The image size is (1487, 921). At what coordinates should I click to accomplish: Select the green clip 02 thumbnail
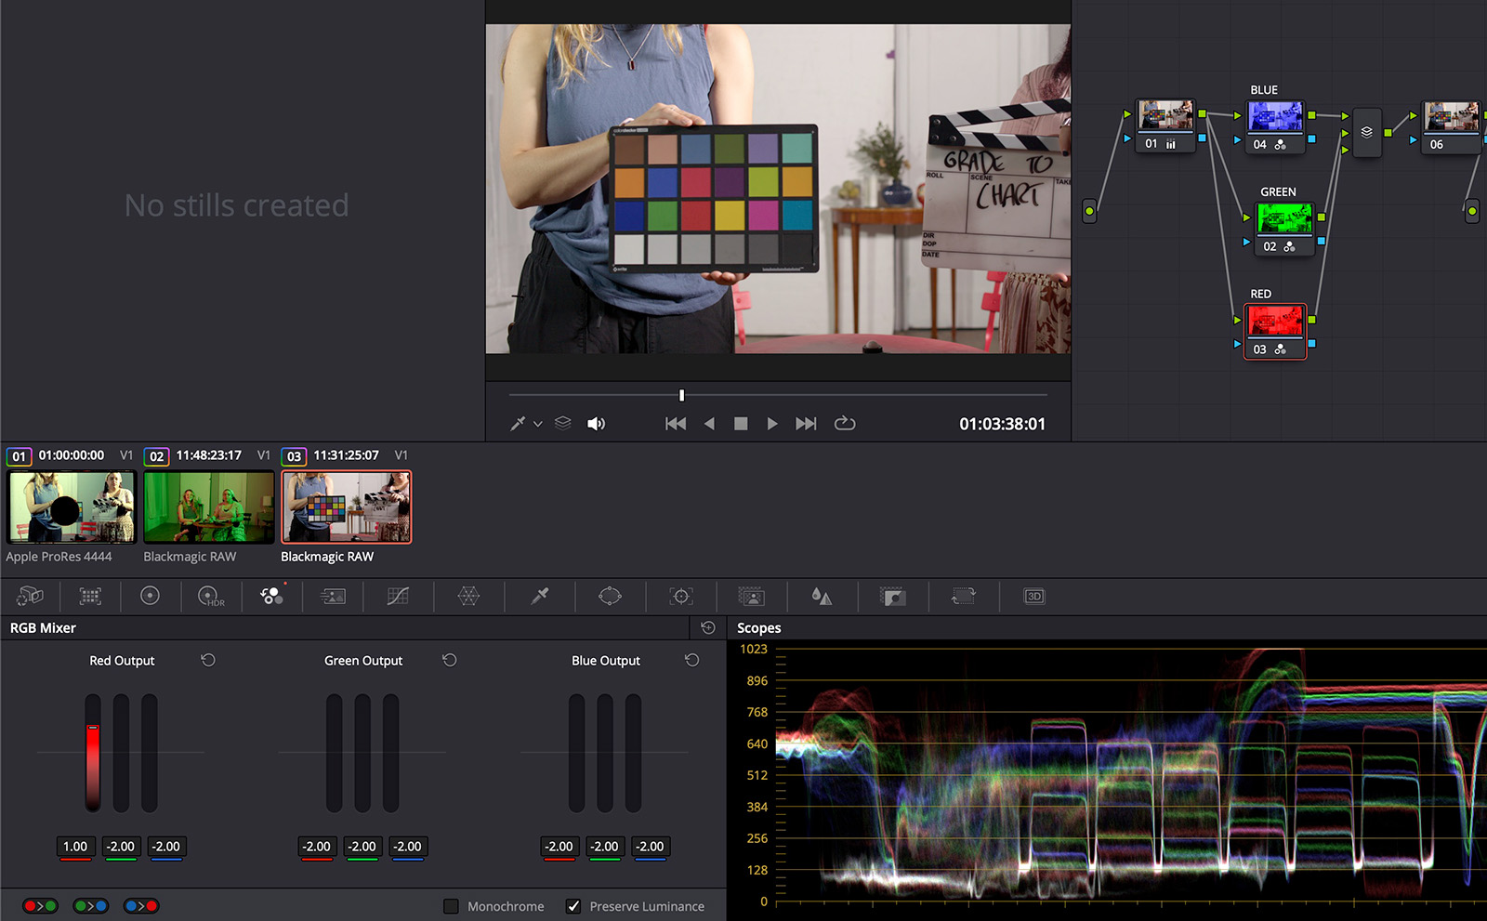coord(209,507)
